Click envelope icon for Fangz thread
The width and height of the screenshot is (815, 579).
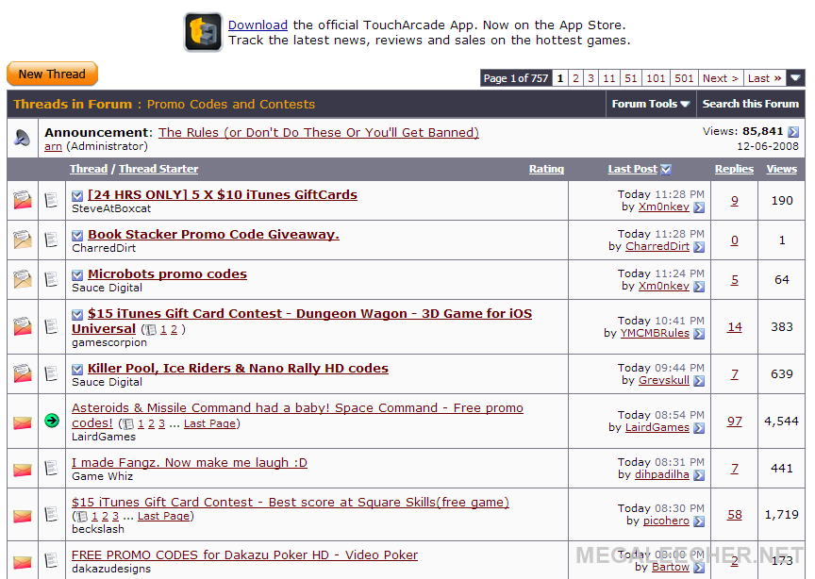point(23,471)
